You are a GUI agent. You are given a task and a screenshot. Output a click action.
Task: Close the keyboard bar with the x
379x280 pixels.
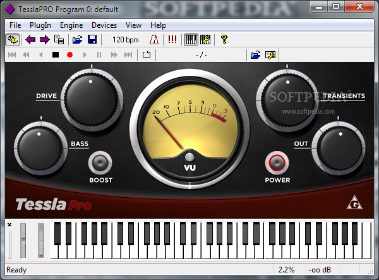pyautogui.click(x=9, y=224)
